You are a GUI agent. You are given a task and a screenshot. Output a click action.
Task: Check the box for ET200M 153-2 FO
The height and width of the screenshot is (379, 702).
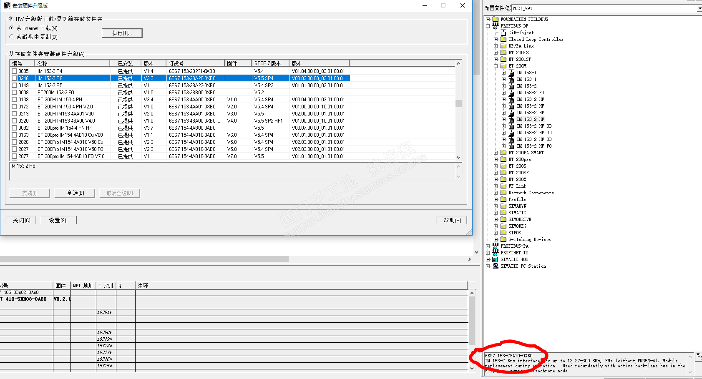[x=15, y=93]
